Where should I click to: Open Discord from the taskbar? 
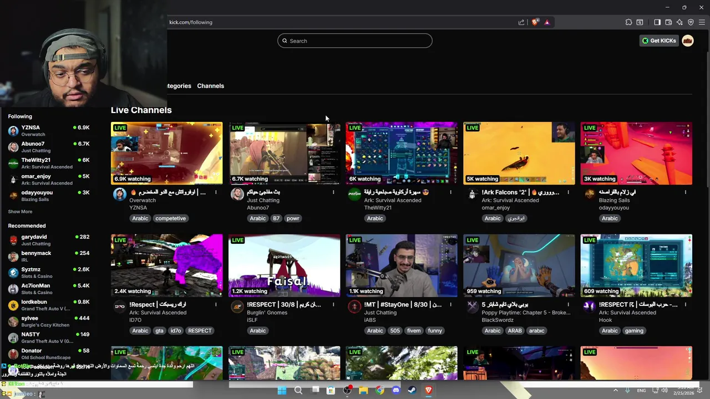click(x=395, y=390)
